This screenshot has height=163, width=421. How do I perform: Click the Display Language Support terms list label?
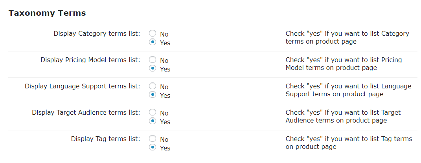[x=82, y=86]
